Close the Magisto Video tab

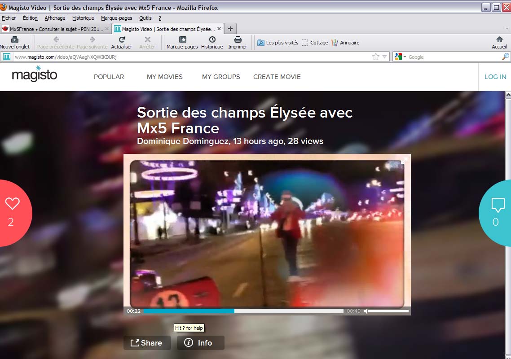pyautogui.click(x=219, y=29)
